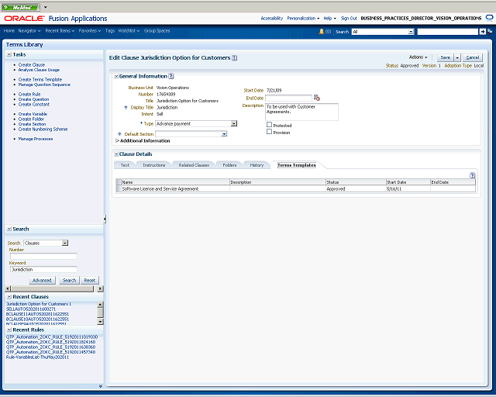Collapse the Recent Clauses panel
496x397 pixels.
pos(9,297)
